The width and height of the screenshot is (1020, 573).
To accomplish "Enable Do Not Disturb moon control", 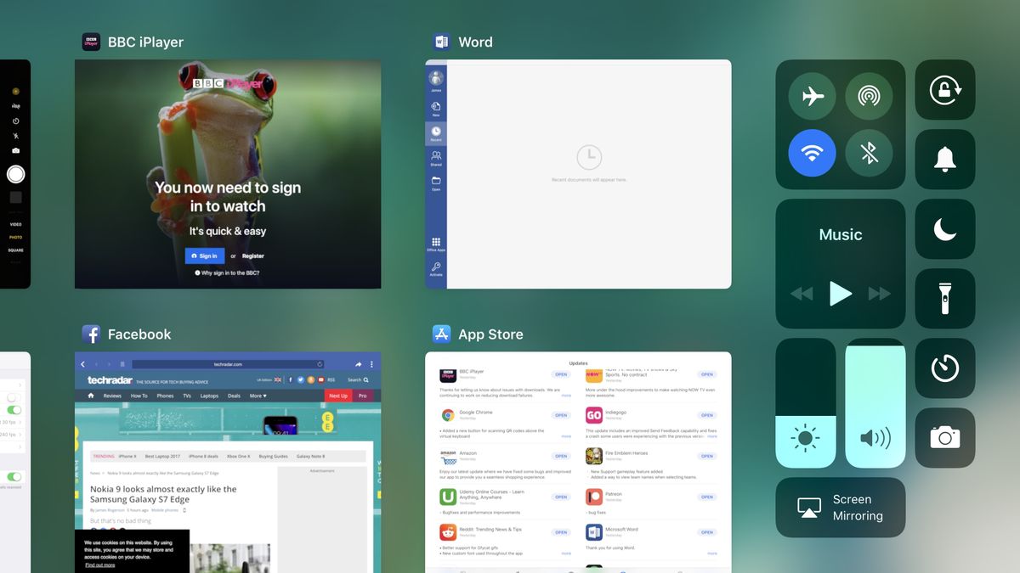I will pos(945,229).
